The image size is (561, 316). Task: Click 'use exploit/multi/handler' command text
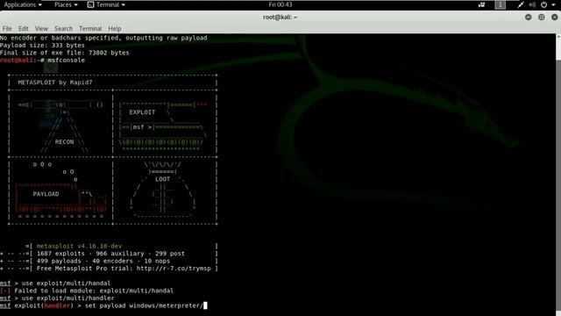68,298
